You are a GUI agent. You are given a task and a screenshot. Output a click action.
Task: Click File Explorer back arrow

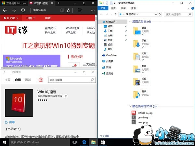pos(101,14)
